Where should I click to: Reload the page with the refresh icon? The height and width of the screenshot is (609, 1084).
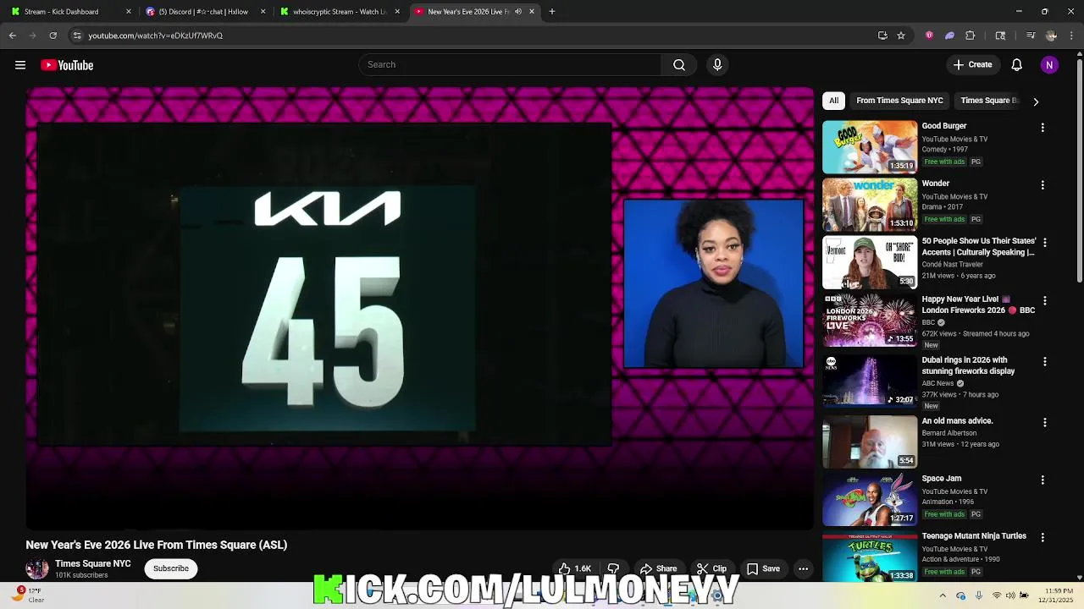(53, 36)
